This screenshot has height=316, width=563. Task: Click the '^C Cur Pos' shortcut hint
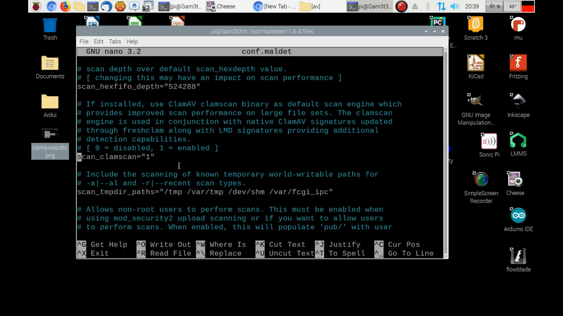(x=397, y=244)
